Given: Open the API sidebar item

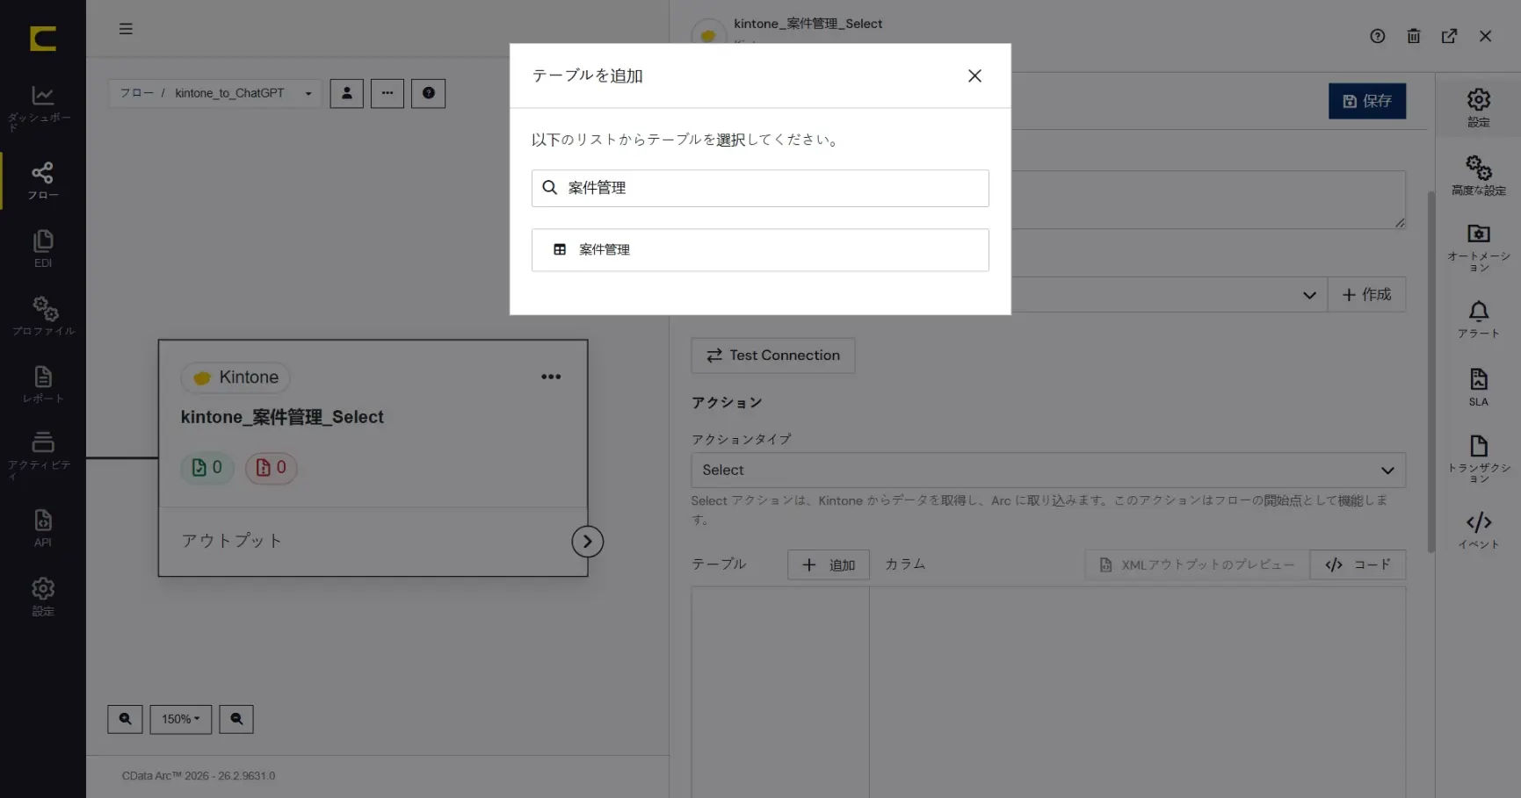Looking at the screenshot, I should pyautogui.click(x=42, y=528).
